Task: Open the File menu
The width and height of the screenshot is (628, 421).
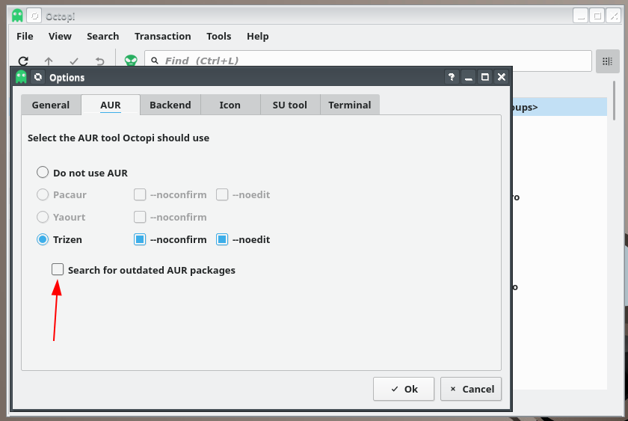Action: point(25,36)
